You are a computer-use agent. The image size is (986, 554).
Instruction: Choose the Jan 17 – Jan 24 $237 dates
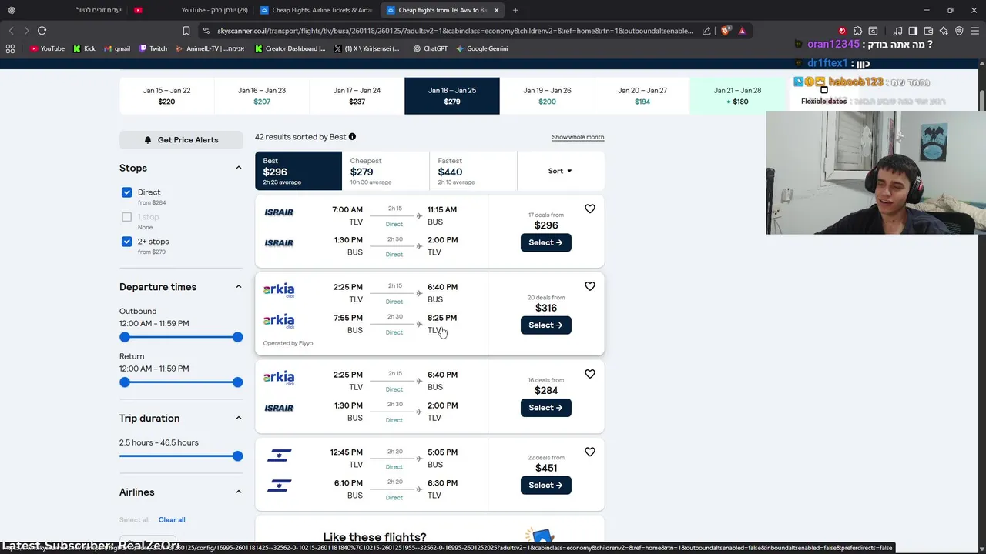click(357, 95)
